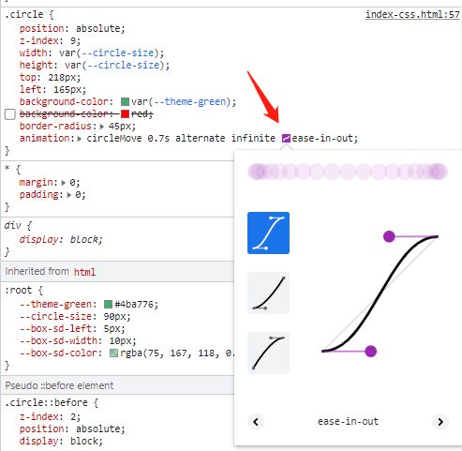Open the red color swatch
Viewport: 462px width, 451px height.
pyautogui.click(x=125, y=114)
